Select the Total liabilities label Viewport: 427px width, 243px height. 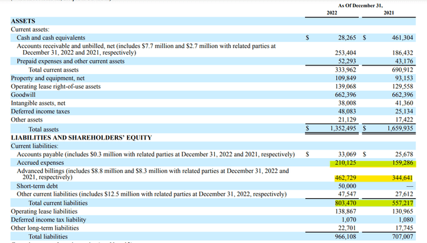point(48,236)
